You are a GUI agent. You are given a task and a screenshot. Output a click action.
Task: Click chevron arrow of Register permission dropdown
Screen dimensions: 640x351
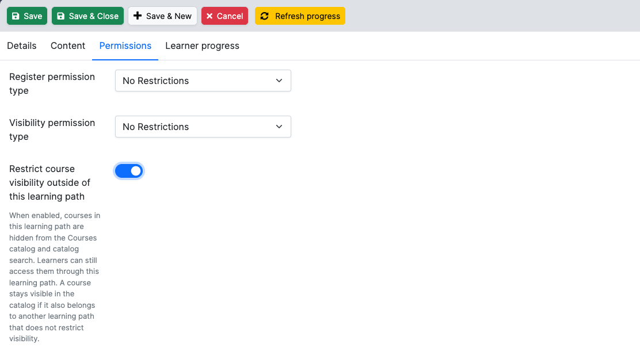[279, 81]
